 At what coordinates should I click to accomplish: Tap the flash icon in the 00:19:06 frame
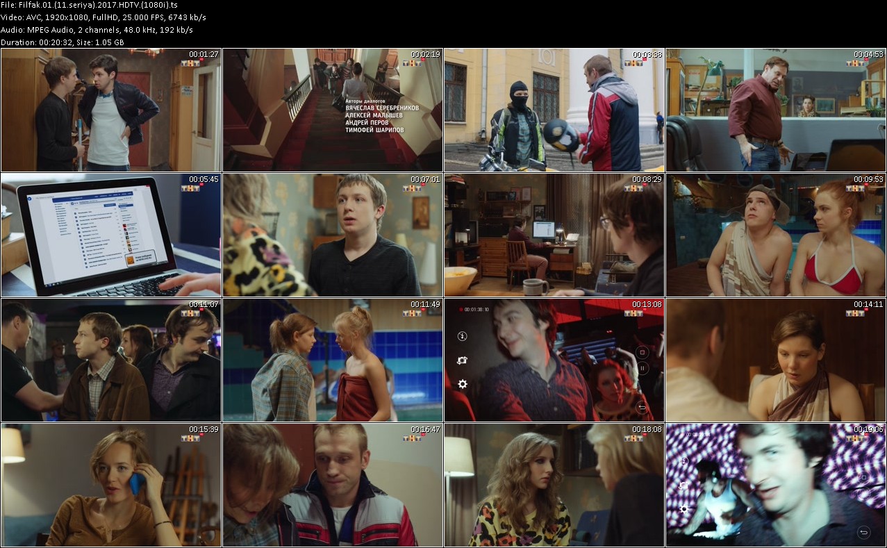point(683,461)
